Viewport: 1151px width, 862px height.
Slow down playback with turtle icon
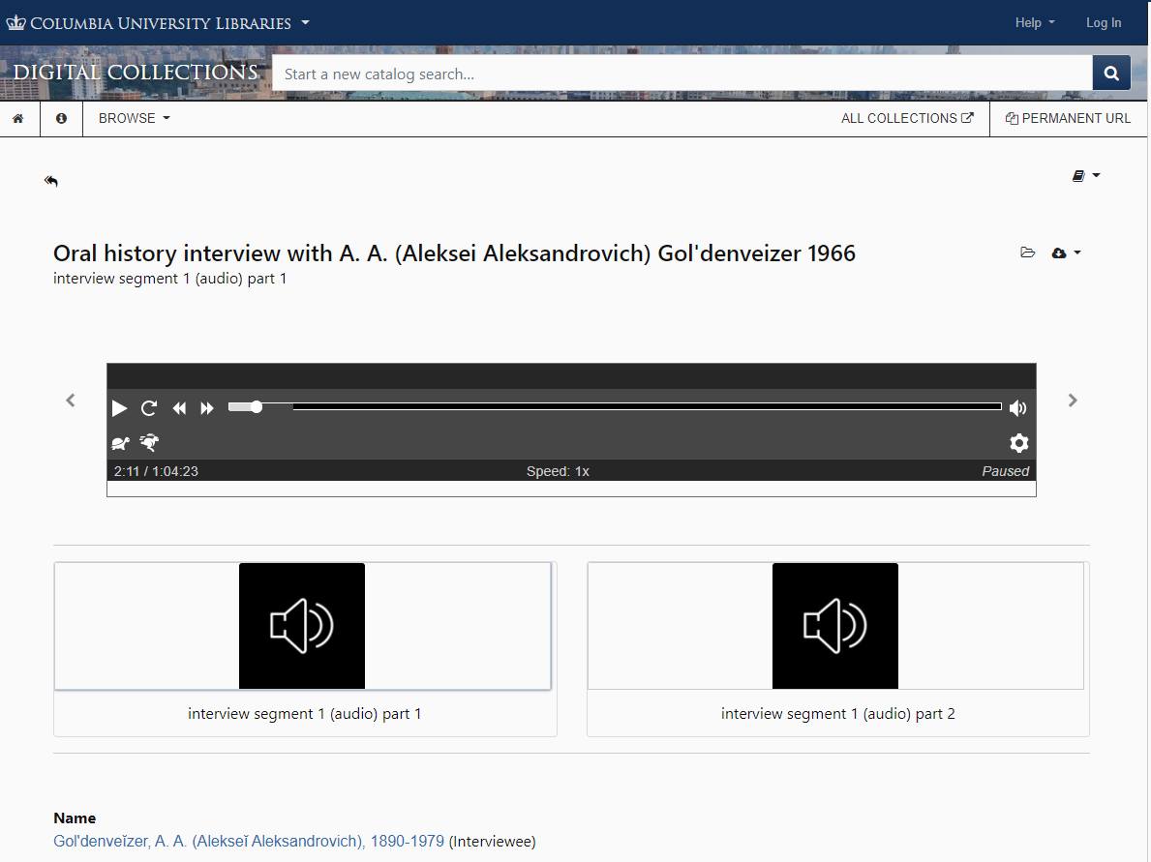[121, 443]
